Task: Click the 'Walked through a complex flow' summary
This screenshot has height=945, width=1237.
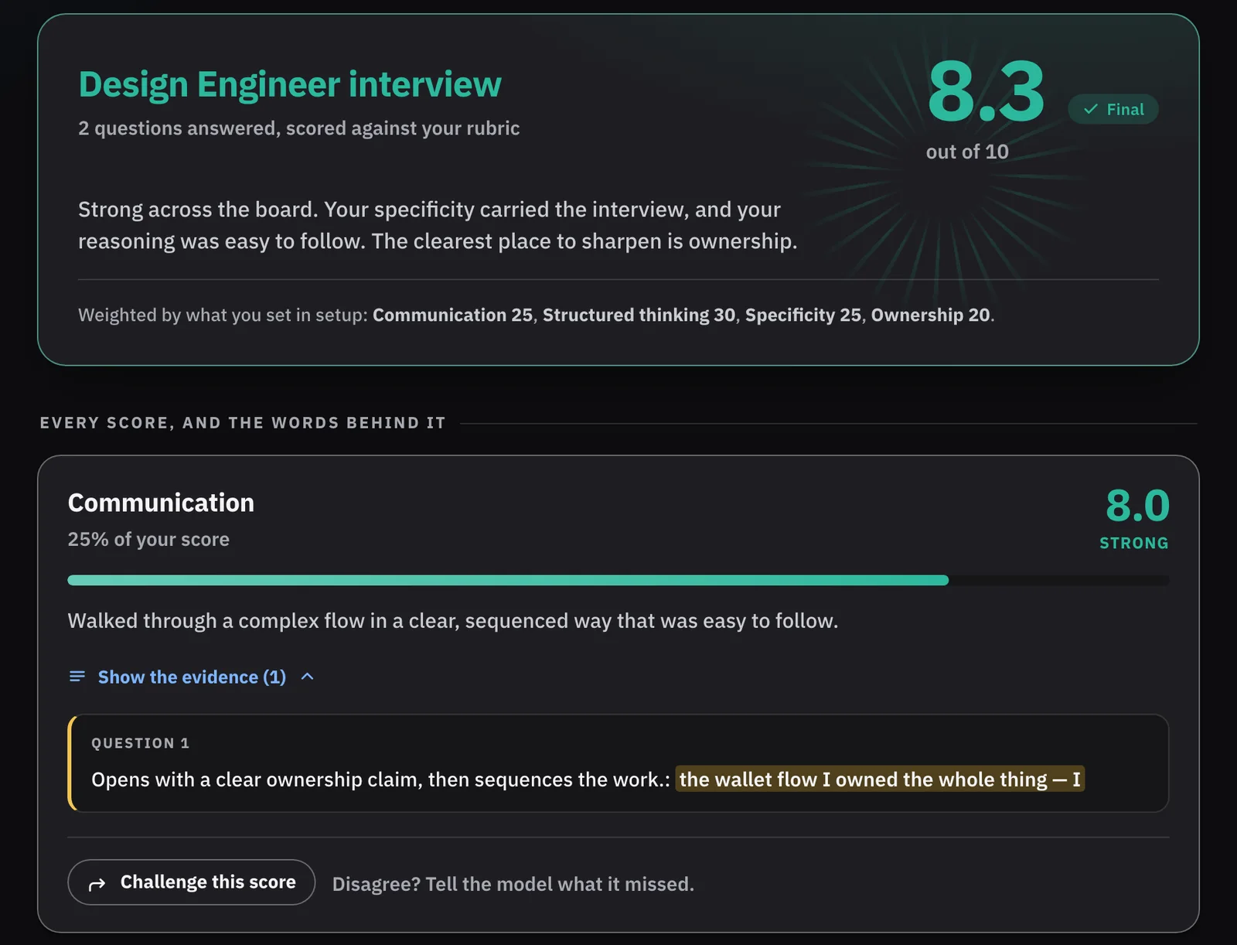Action: 453,620
